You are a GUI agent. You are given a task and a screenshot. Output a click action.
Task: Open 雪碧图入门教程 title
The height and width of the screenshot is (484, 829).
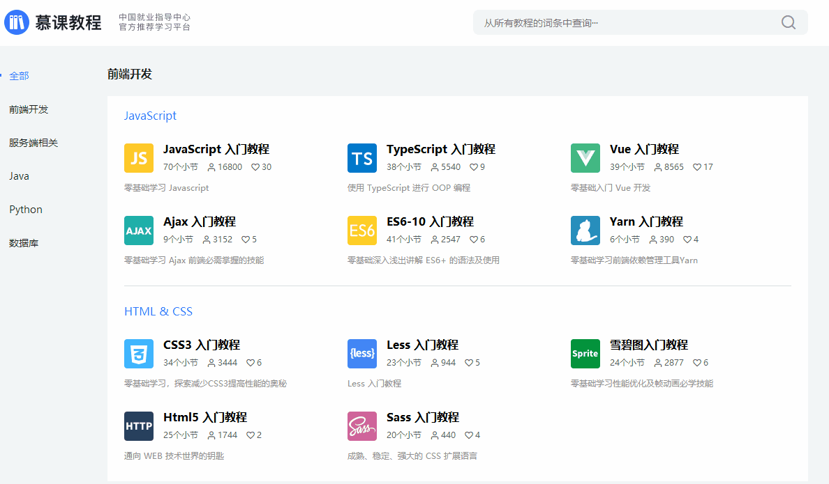(649, 345)
